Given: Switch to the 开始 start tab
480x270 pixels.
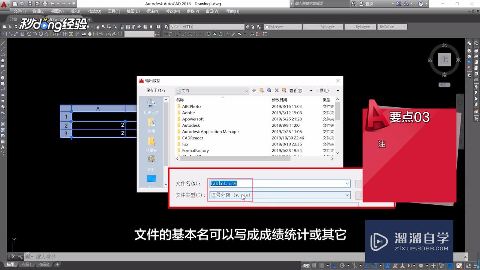Looking at the screenshot, I should [13, 19].
